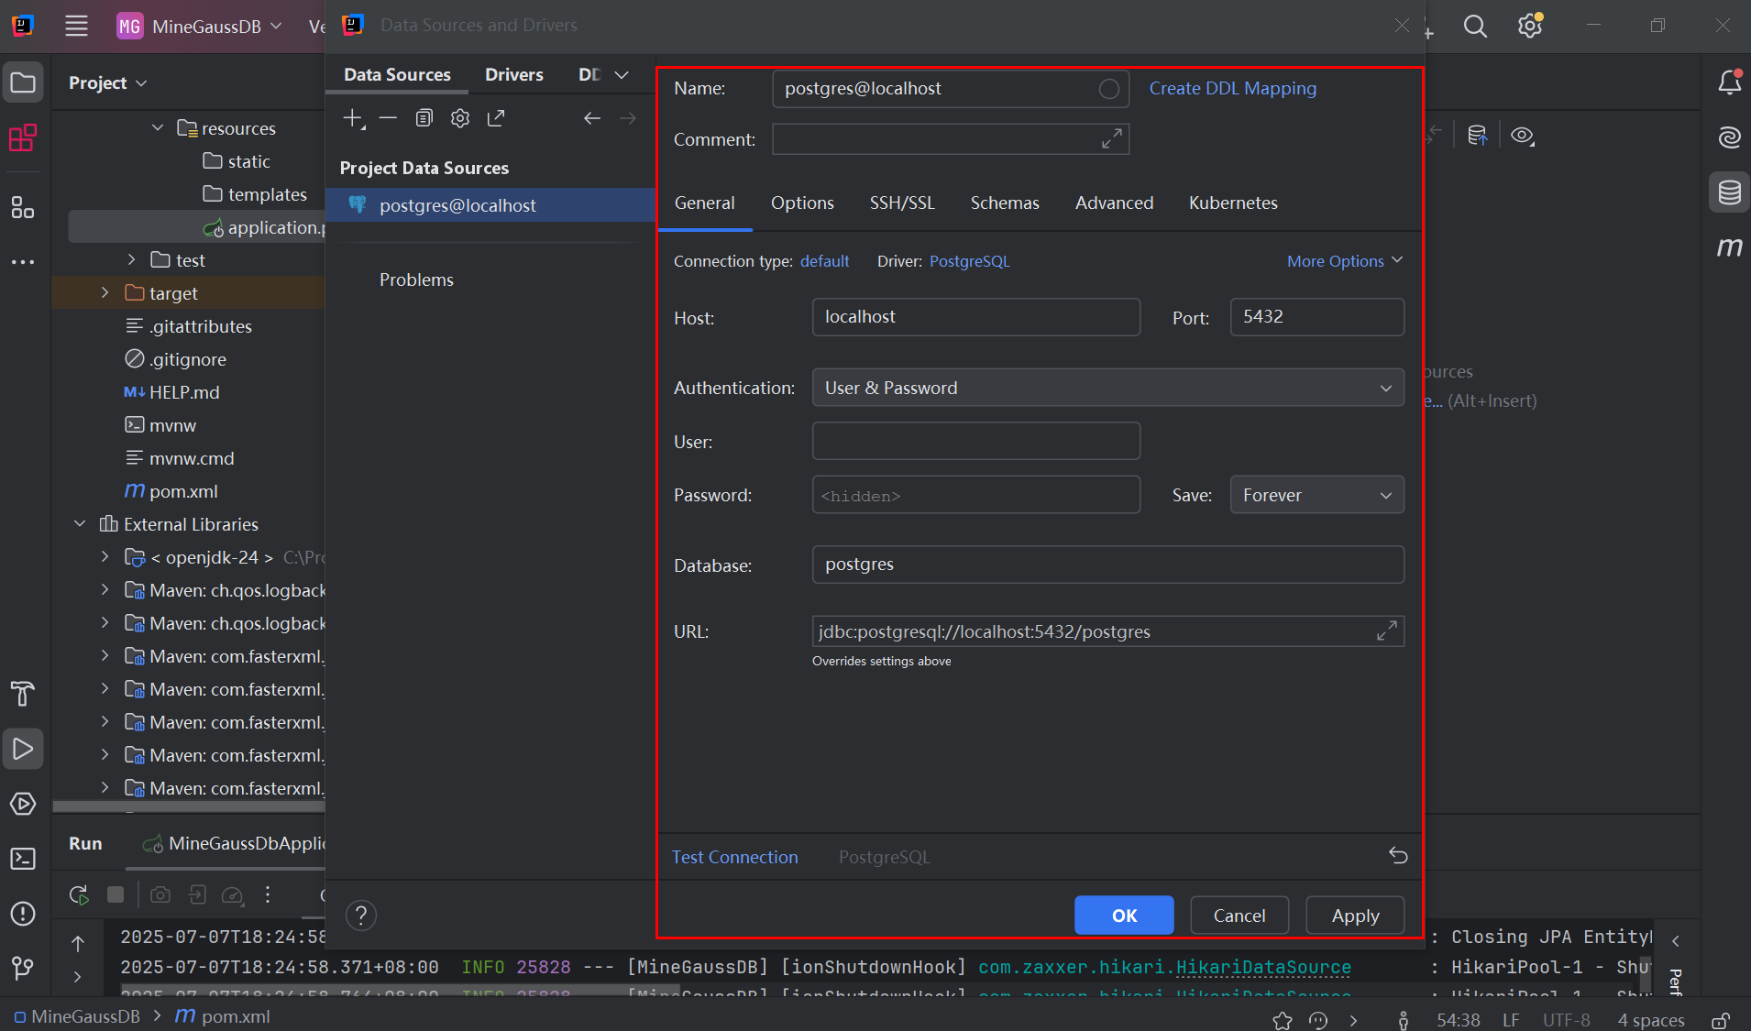This screenshot has height=1031, width=1751.
Task: Click the PostgreSQL driver link
Action: pos(969,261)
